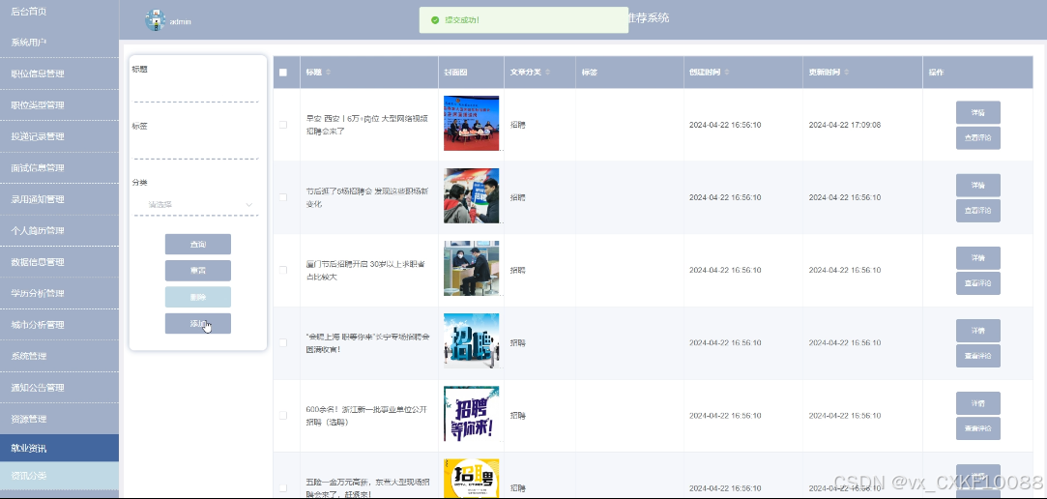This screenshot has width=1047, height=499.
Task: Click title text 600余名 浙江新一批事业单位
Action: tap(365, 416)
